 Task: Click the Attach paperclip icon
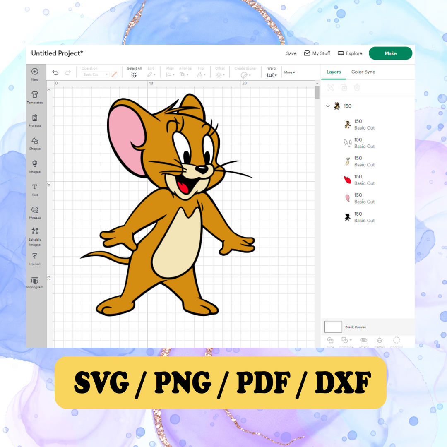(364, 340)
